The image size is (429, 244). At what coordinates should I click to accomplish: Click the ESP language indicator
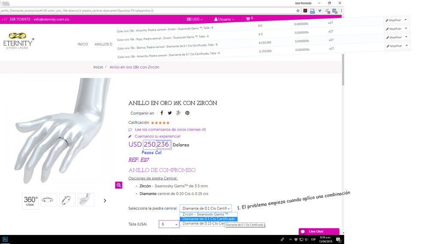313,239
